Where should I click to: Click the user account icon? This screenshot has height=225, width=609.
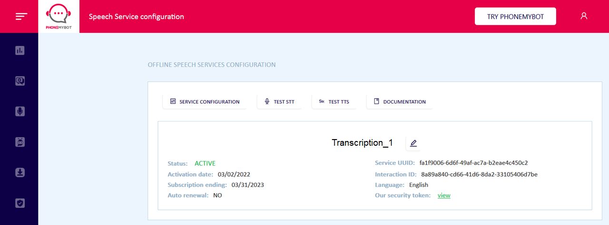(584, 16)
